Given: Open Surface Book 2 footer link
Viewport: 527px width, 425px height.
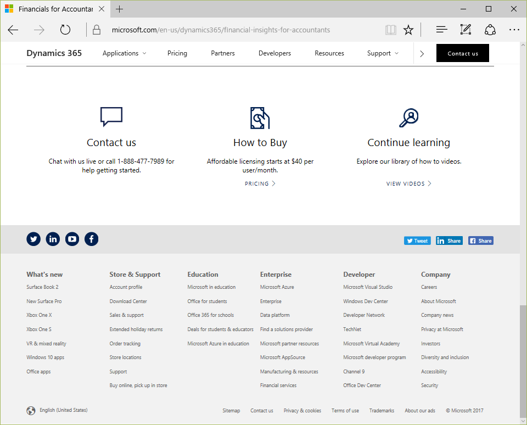Looking at the screenshot, I should tap(42, 287).
